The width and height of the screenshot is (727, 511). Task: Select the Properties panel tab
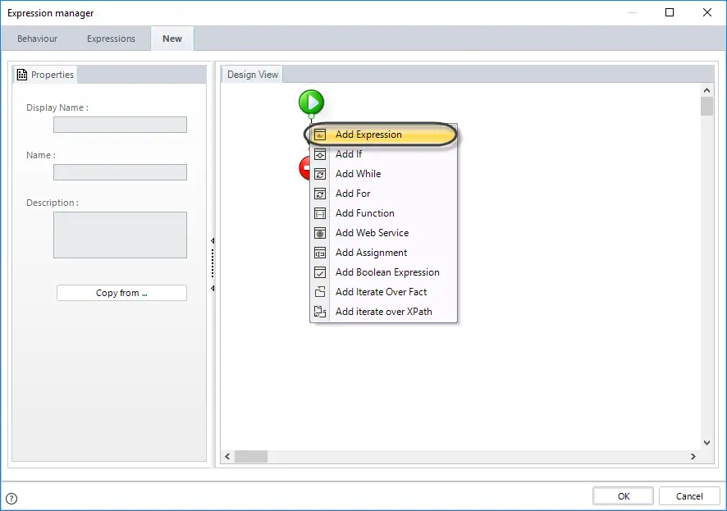click(45, 75)
